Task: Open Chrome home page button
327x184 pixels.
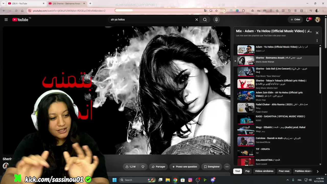Action: click(22, 11)
